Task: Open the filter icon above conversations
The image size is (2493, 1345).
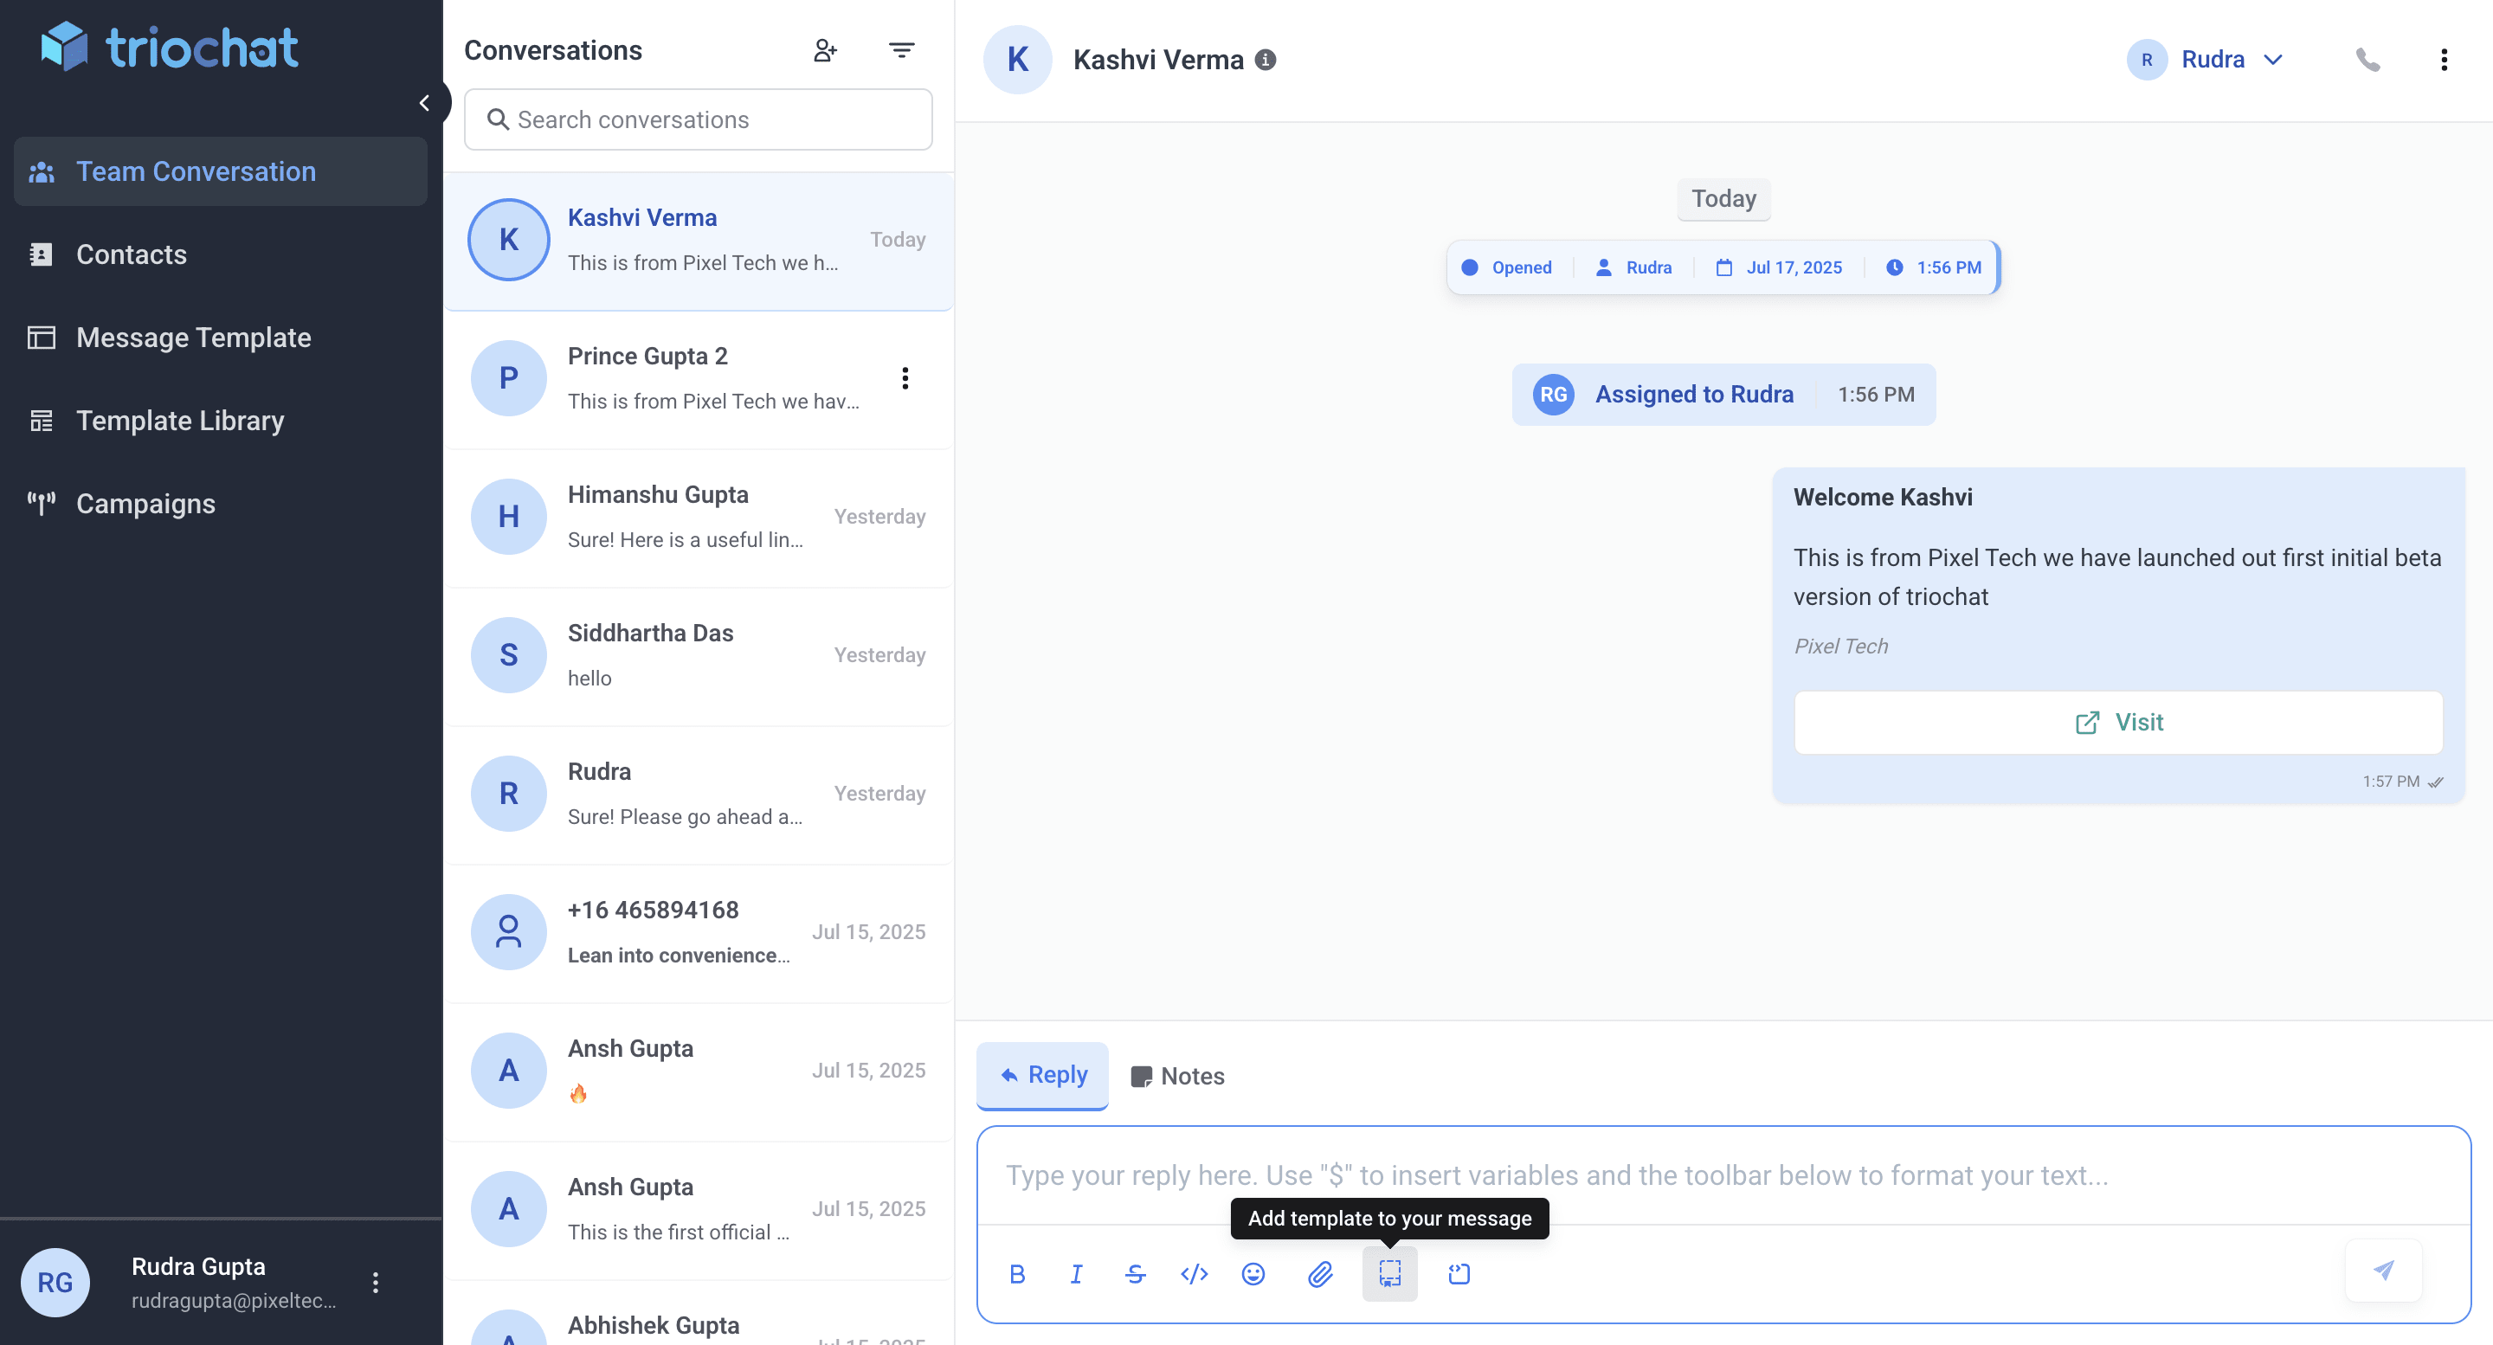Action: pyautogui.click(x=901, y=49)
